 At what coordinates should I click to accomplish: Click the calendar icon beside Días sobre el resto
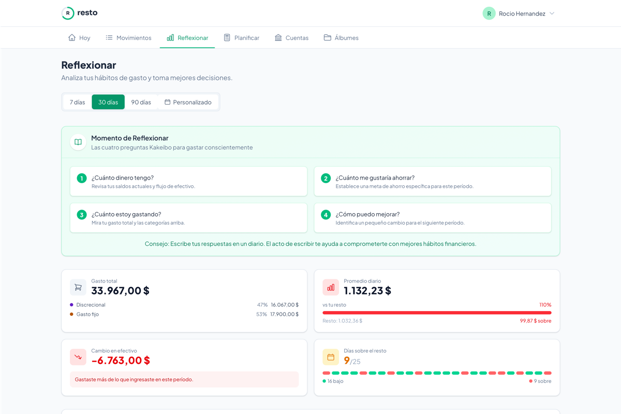(x=331, y=357)
